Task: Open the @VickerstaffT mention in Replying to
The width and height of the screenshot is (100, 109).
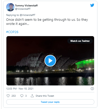Action: tap(28, 15)
